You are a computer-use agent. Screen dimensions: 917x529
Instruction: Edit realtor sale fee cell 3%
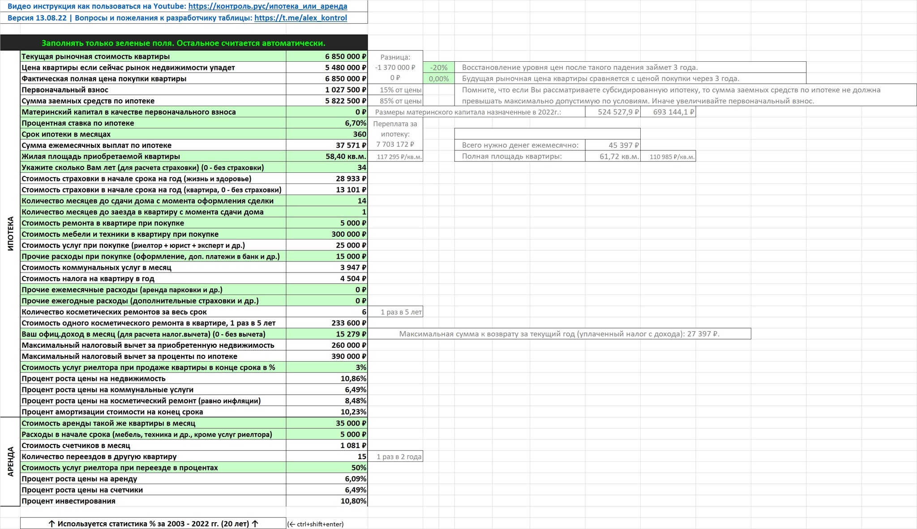point(327,367)
